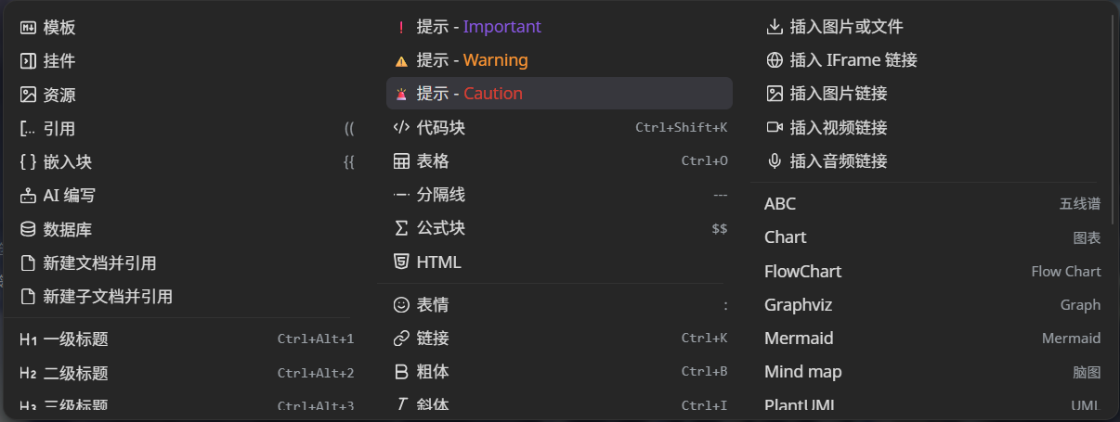Click the menu's vertical scrollbar
This screenshot has height=422, width=1120.
click(1113, 121)
